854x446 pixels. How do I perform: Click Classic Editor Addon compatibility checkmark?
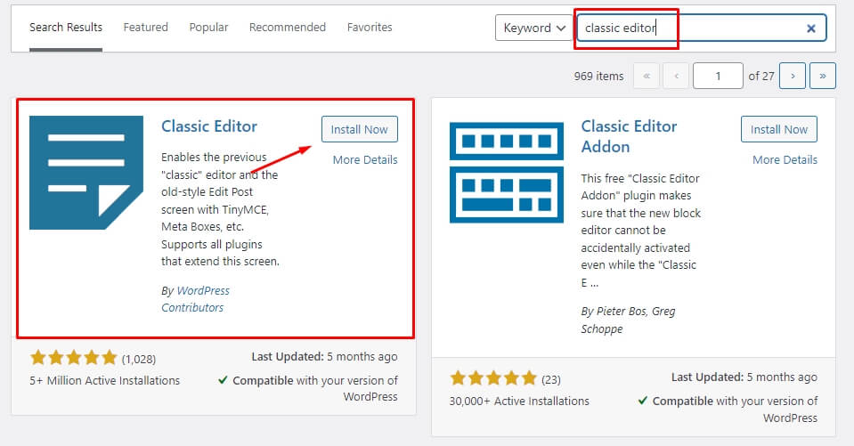(x=643, y=401)
